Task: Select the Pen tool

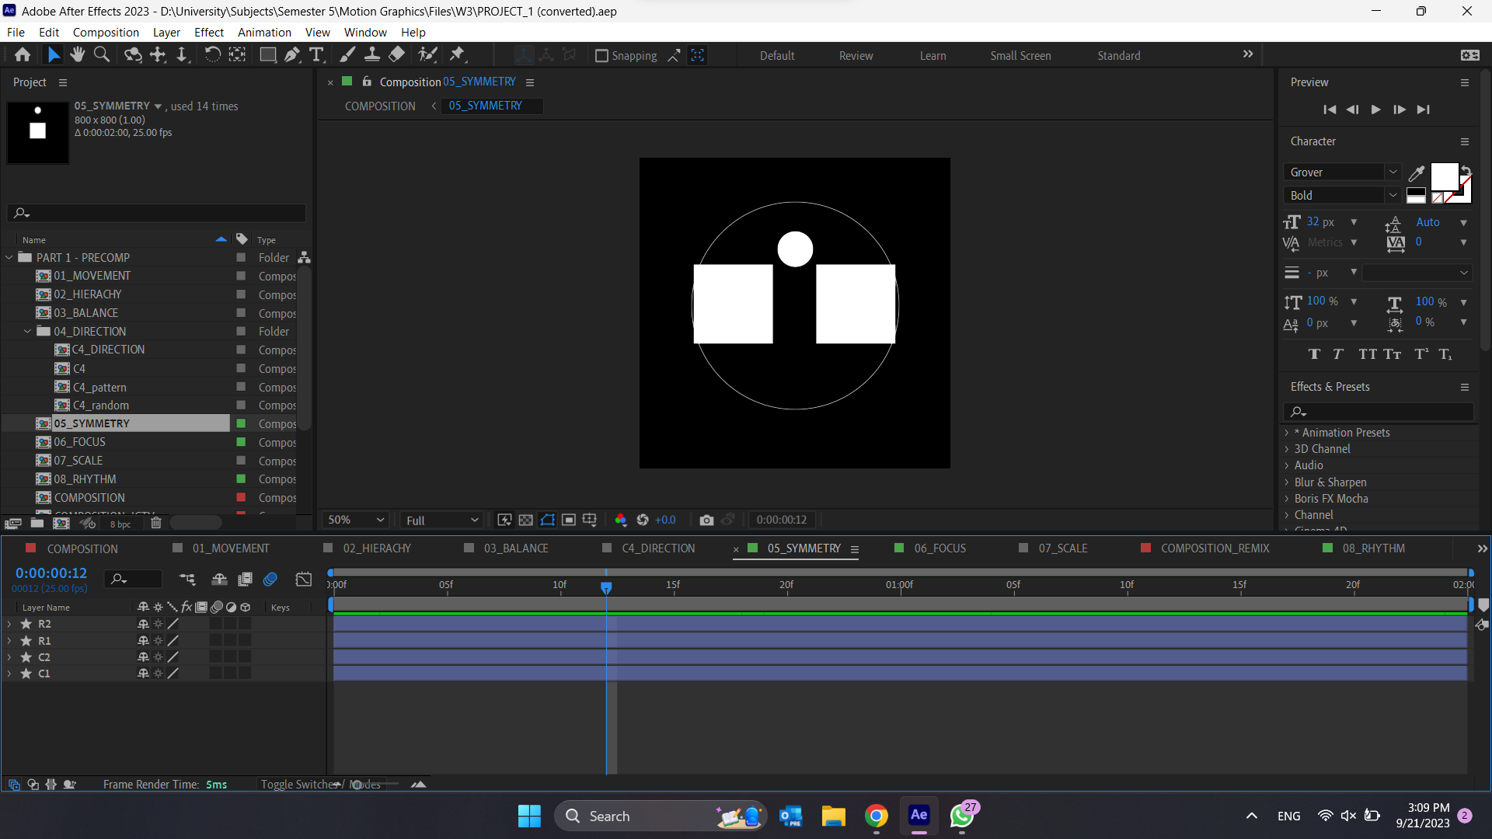Action: (291, 54)
